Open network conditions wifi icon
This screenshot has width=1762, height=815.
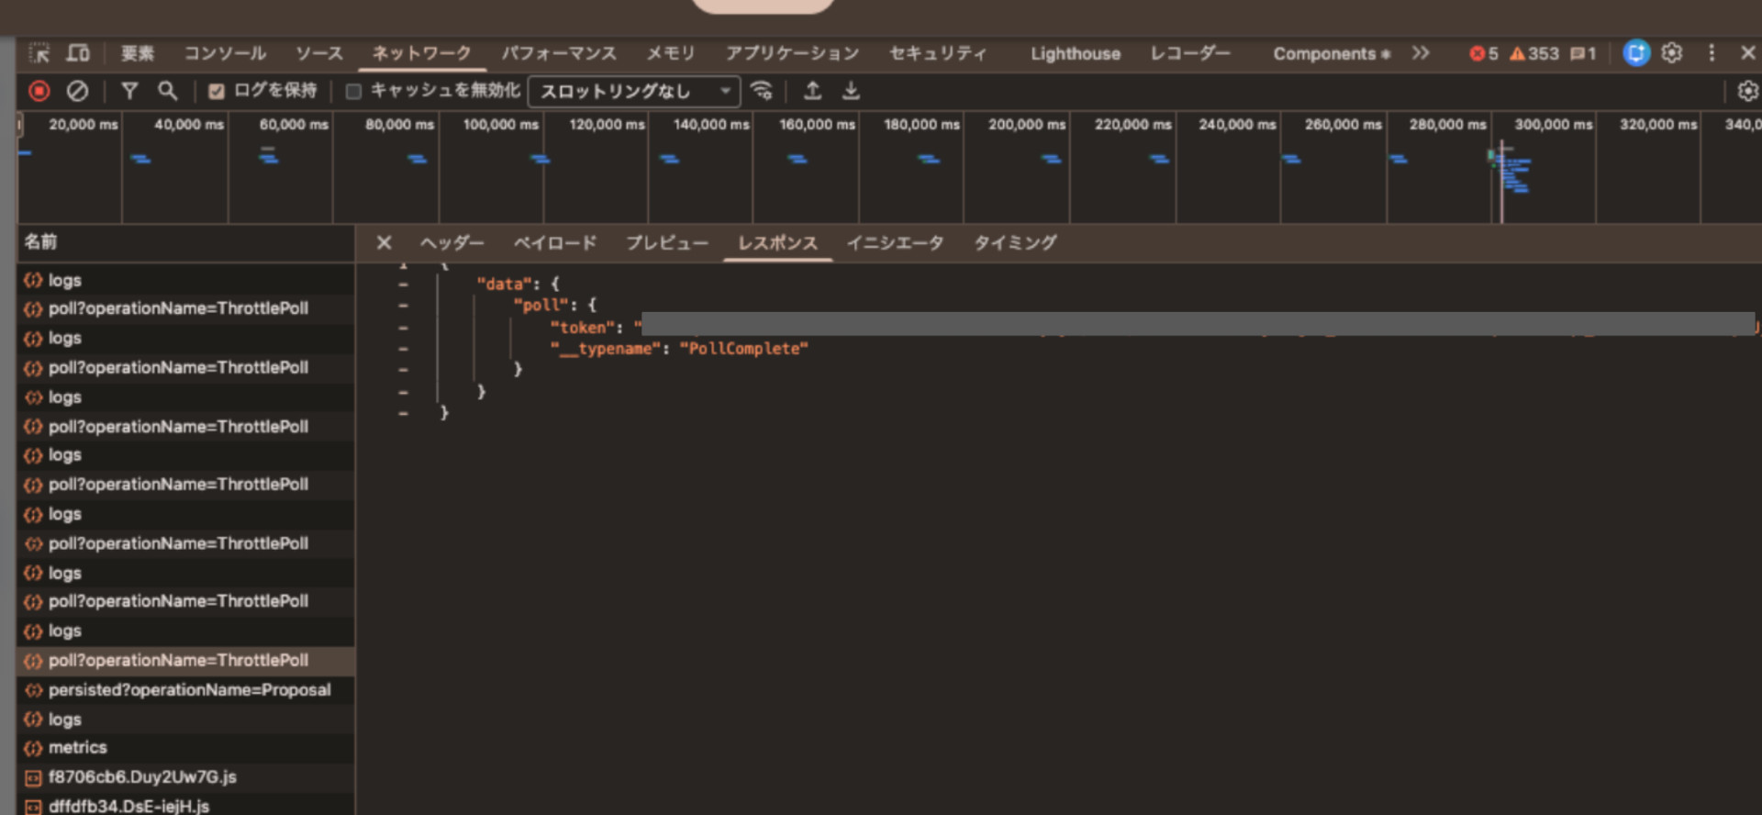click(x=761, y=91)
